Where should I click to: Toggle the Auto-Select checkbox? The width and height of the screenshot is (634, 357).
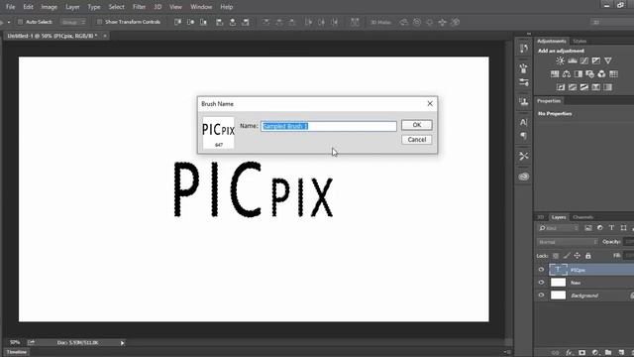click(20, 22)
